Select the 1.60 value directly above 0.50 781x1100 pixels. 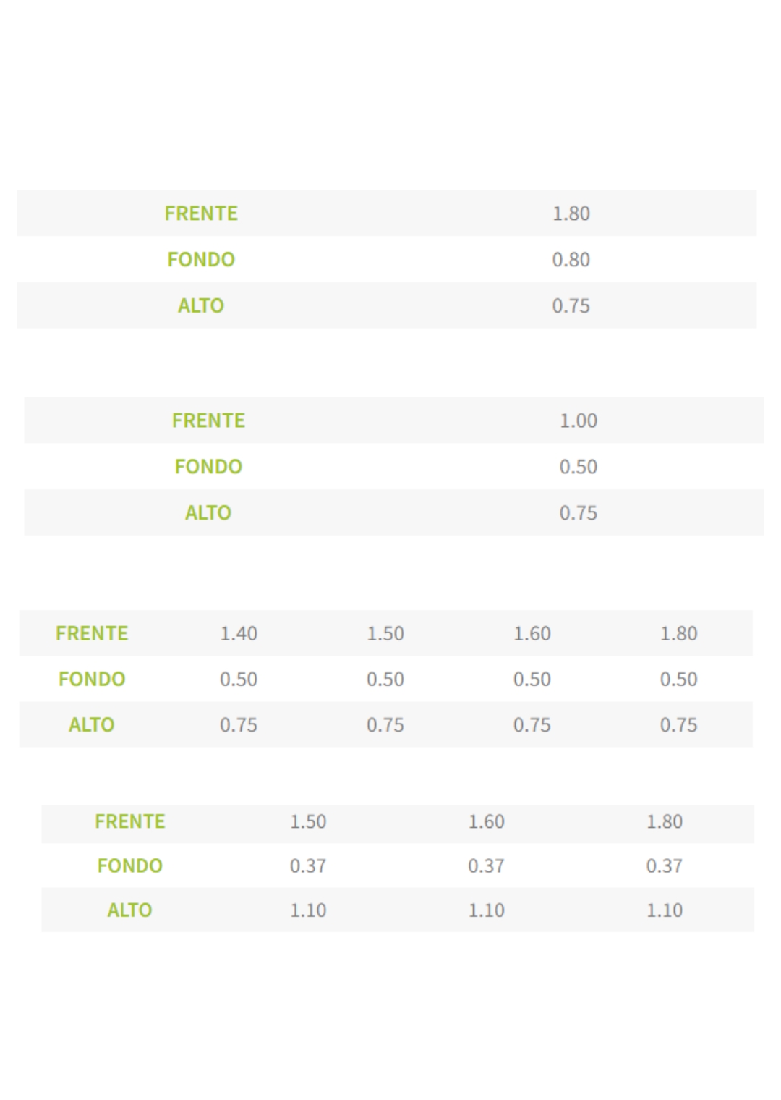point(532,633)
